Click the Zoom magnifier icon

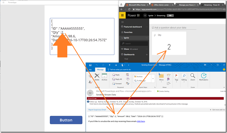pos(193,77)
